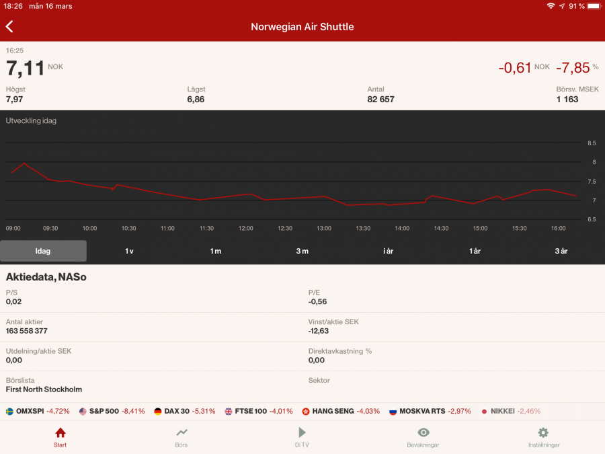Image resolution: width=605 pixels, height=454 pixels.
Task: Tap the HANG SENG index ticker
Action: (x=339, y=411)
